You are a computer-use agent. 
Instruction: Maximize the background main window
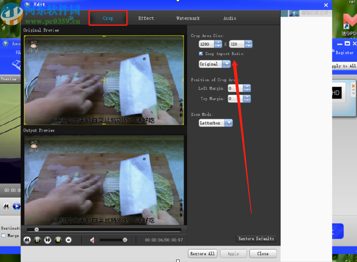click(x=347, y=43)
